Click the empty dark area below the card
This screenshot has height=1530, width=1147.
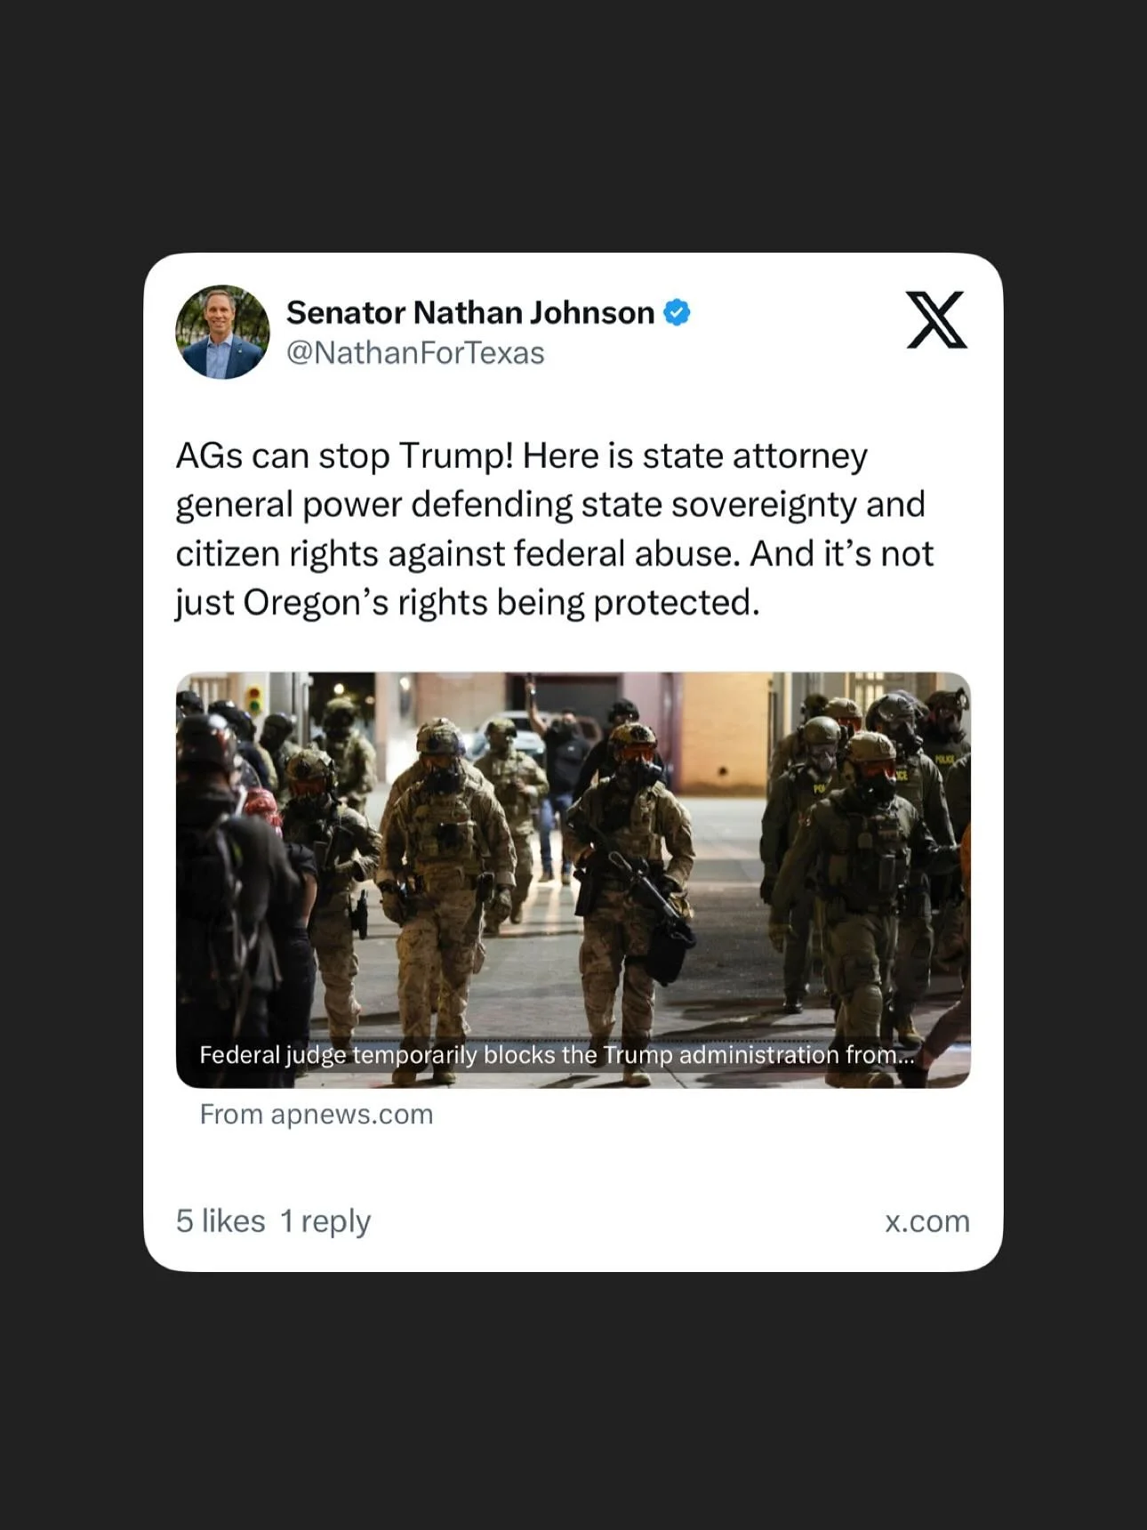573,1401
